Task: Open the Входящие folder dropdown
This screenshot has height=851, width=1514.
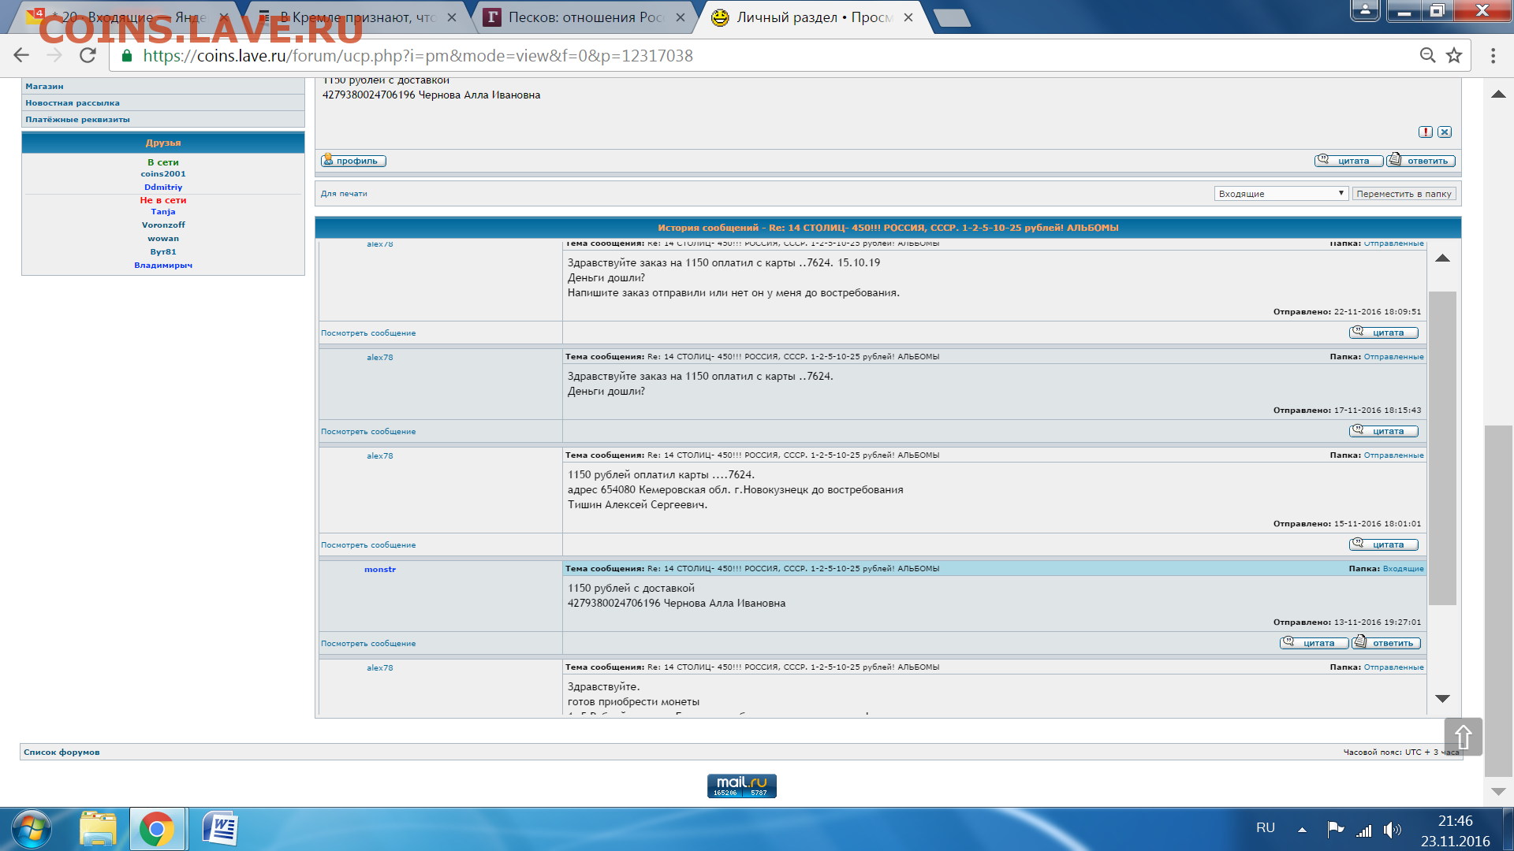Action: point(1281,193)
